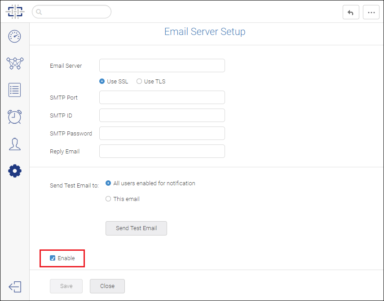Image resolution: width=384 pixels, height=301 pixels.
Task: Click the logout icon in sidebar
Action: (15, 287)
